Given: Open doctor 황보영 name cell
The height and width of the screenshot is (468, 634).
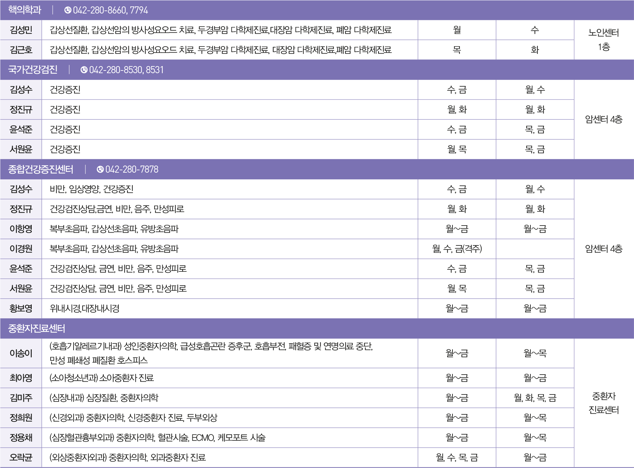Looking at the screenshot, I should [x=21, y=309].
